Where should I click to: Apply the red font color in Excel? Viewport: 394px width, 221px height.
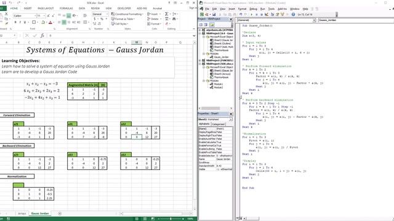[x=50, y=22]
